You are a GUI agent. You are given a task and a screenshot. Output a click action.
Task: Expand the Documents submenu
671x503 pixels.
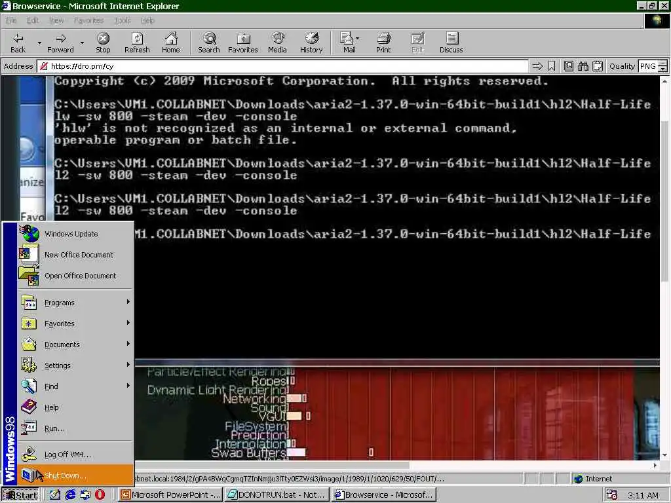pyautogui.click(x=76, y=345)
